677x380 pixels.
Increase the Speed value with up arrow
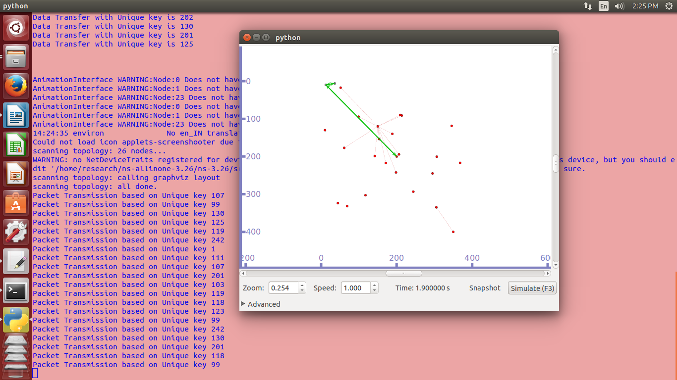pyautogui.click(x=375, y=285)
